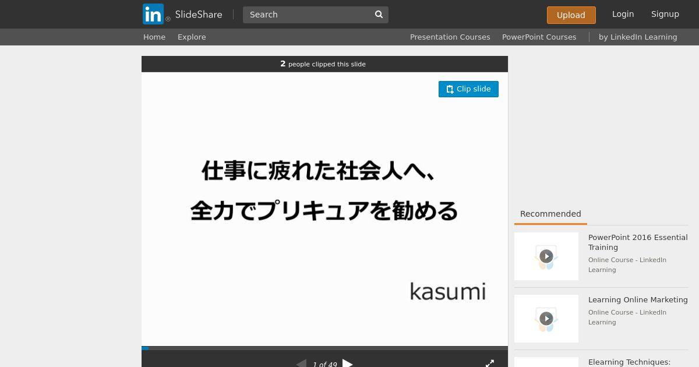Click the '2 people clipped this slide' text

(x=323, y=64)
